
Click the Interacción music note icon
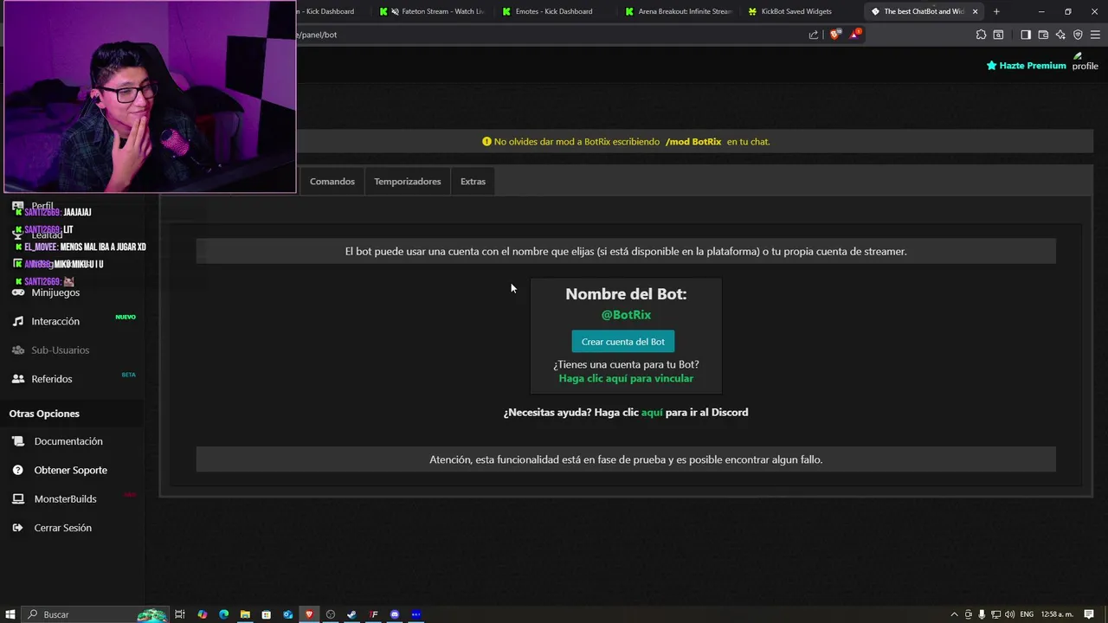[x=17, y=321]
